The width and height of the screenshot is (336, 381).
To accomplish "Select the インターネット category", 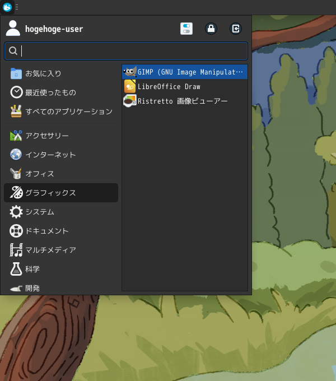I will (61, 155).
